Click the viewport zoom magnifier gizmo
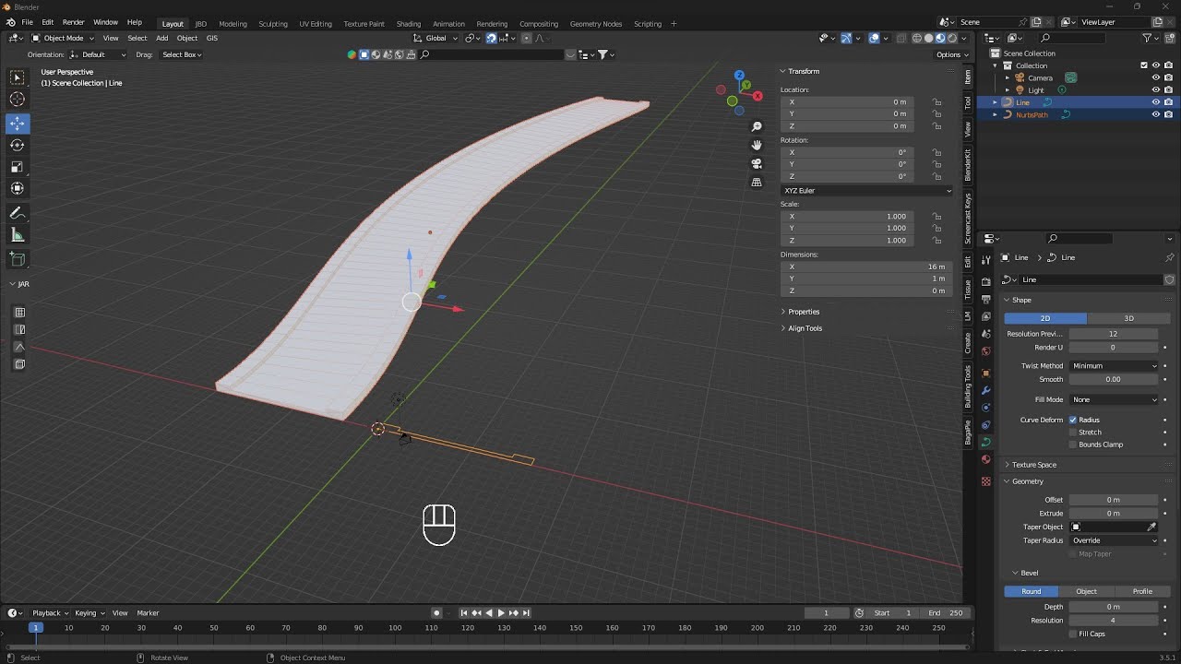This screenshot has width=1181, height=664. click(x=757, y=126)
